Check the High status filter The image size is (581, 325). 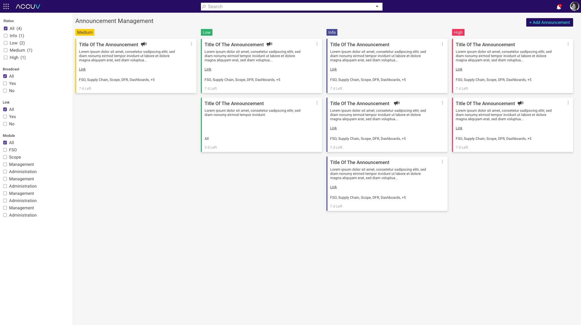coord(5,57)
